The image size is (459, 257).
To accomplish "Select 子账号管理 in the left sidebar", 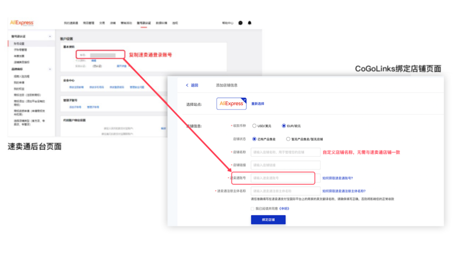I will coord(20,50).
